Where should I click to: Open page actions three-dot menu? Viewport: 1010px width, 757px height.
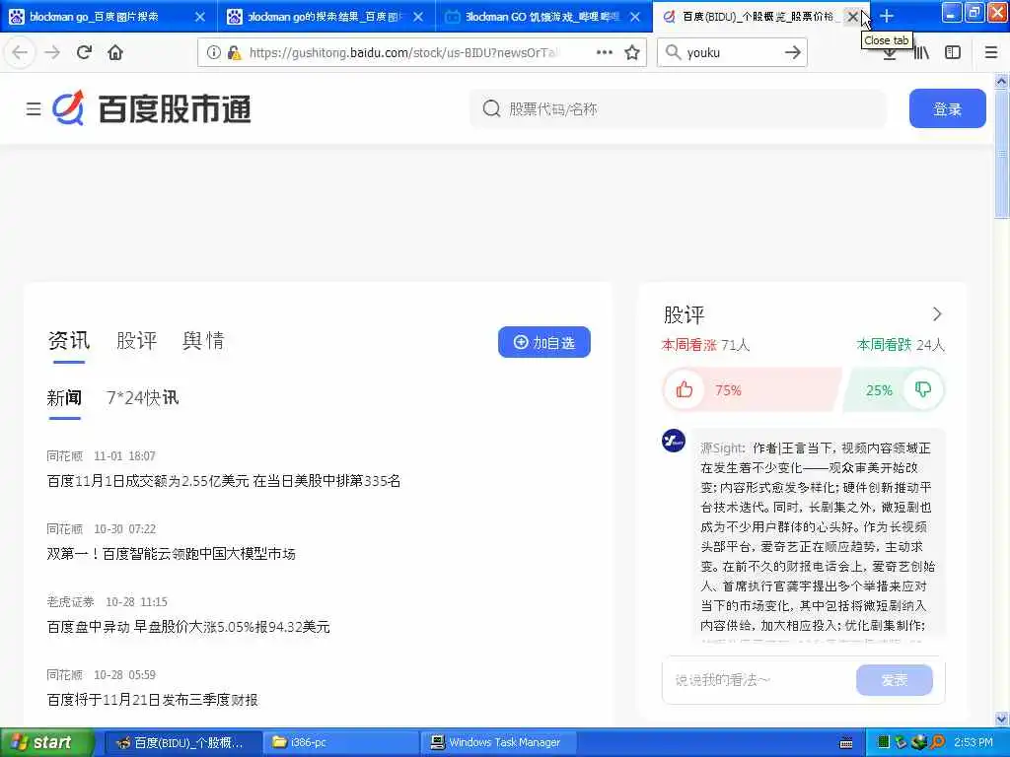(x=605, y=52)
